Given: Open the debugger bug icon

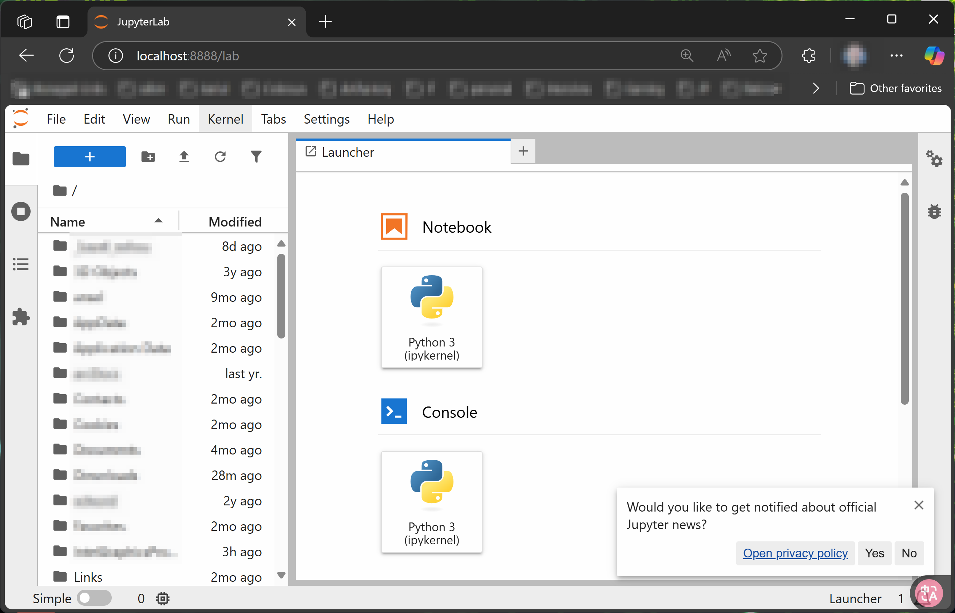Looking at the screenshot, I should pos(934,211).
